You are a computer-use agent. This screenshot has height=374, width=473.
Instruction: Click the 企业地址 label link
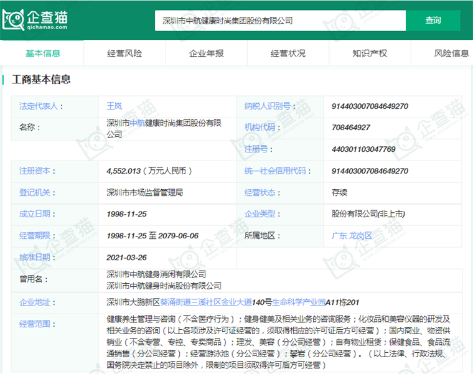click(35, 302)
